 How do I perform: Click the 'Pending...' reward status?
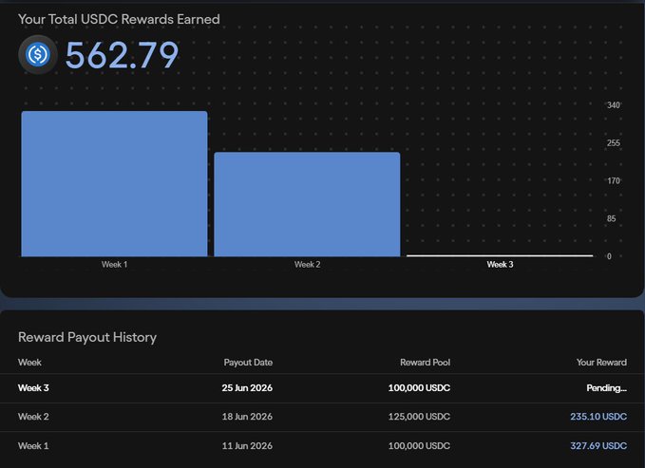[607, 388]
